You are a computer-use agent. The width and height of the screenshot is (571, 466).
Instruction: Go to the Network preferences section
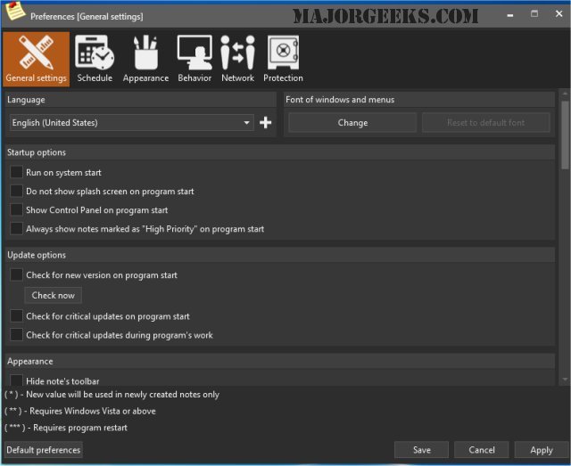[238, 59]
